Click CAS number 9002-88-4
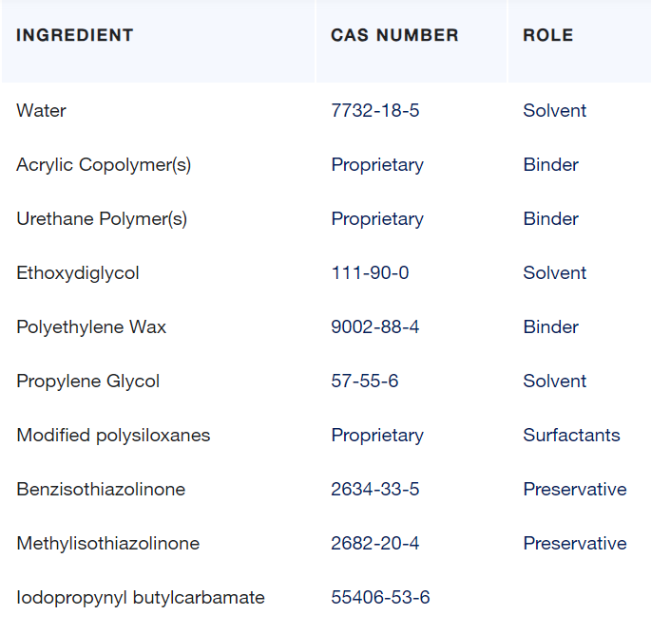Screen dimensions: 651x633 tap(375, 327)
